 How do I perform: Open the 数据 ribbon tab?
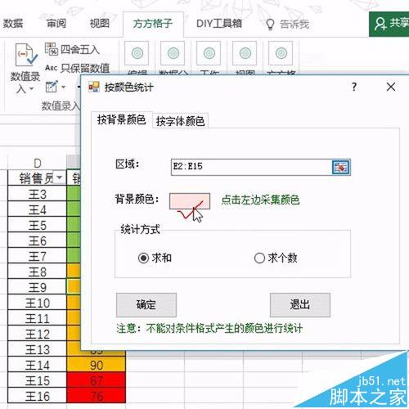(13, 24)
